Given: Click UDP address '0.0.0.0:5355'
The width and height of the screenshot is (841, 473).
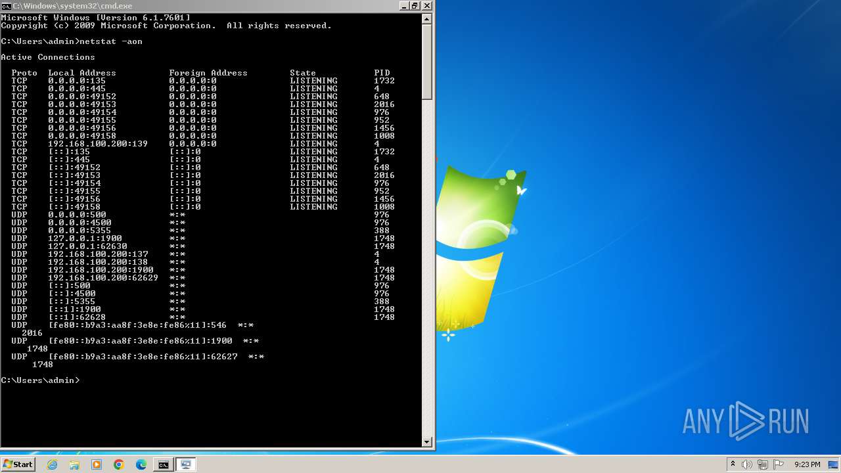Looking at the screenshot, I should click(80, 231).
